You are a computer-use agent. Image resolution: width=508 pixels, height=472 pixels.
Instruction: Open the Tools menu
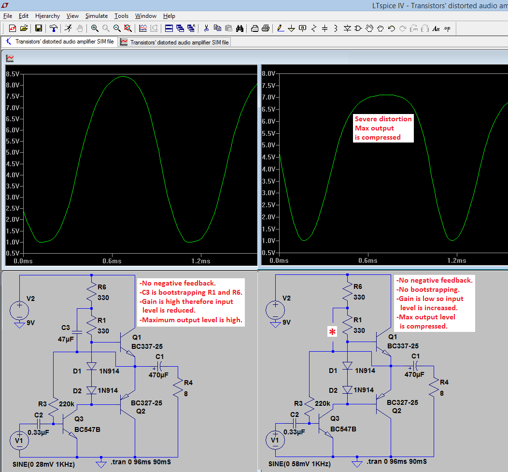122,16
